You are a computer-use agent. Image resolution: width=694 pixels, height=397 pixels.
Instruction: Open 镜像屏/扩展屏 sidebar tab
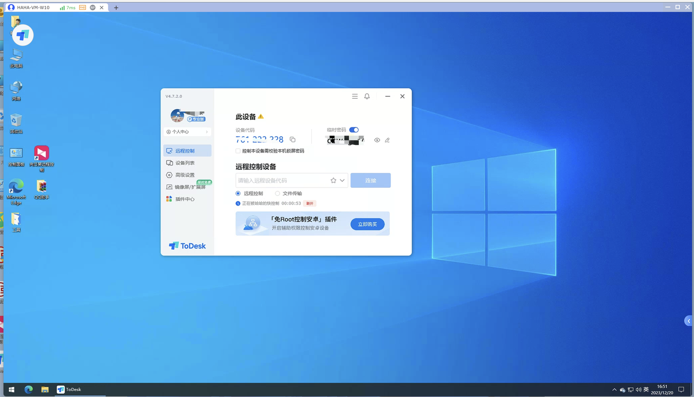click(x=188, y=187)
